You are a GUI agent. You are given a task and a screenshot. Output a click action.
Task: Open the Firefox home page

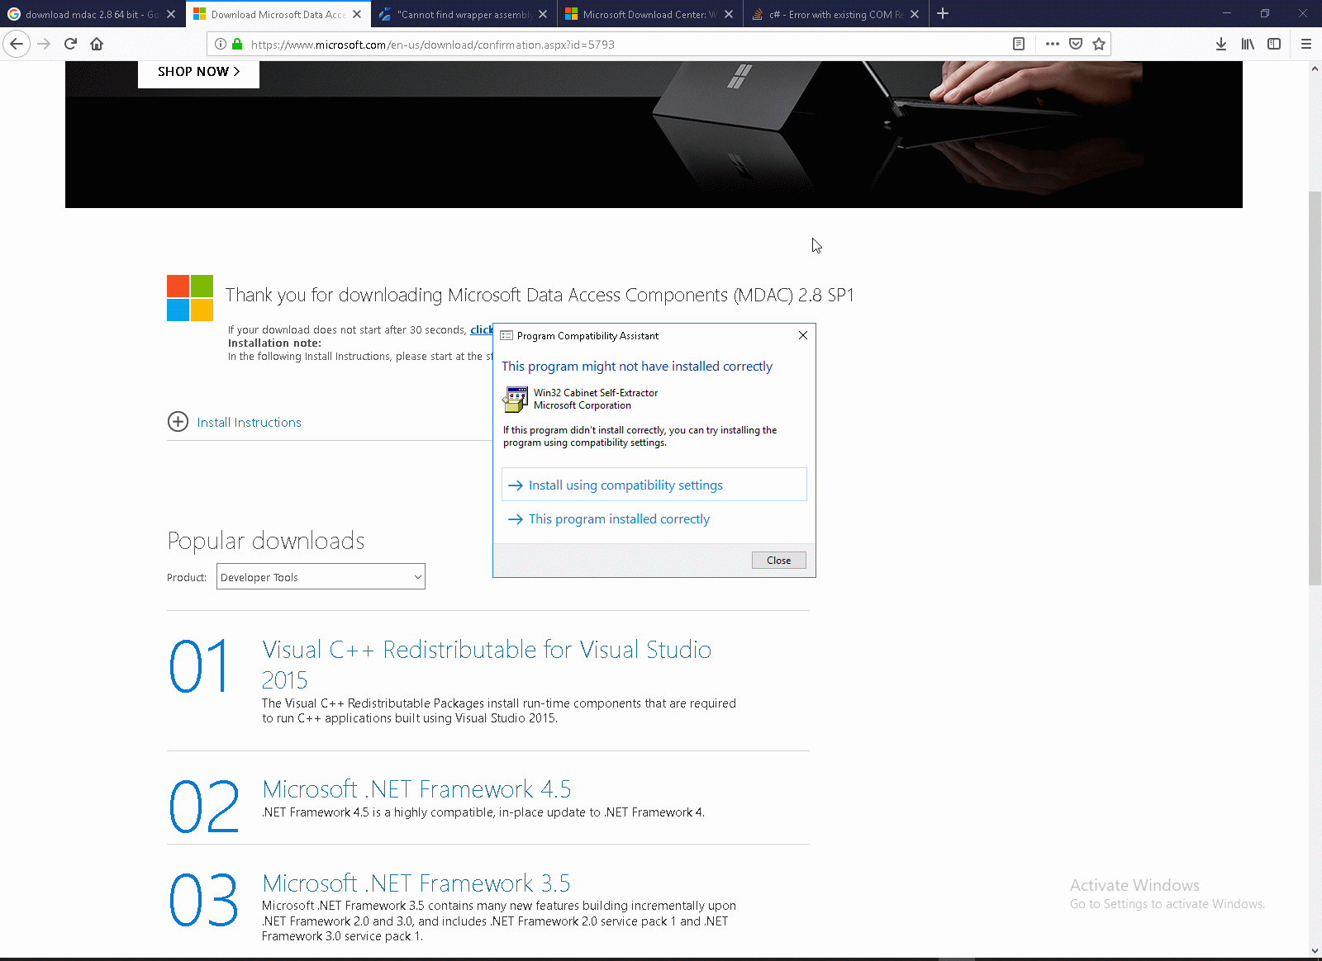click(97, 44)
